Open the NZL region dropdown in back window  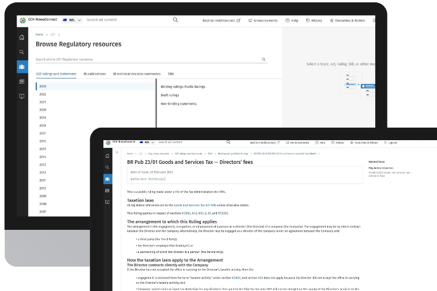pyautogui.click(x=71, y=20)
